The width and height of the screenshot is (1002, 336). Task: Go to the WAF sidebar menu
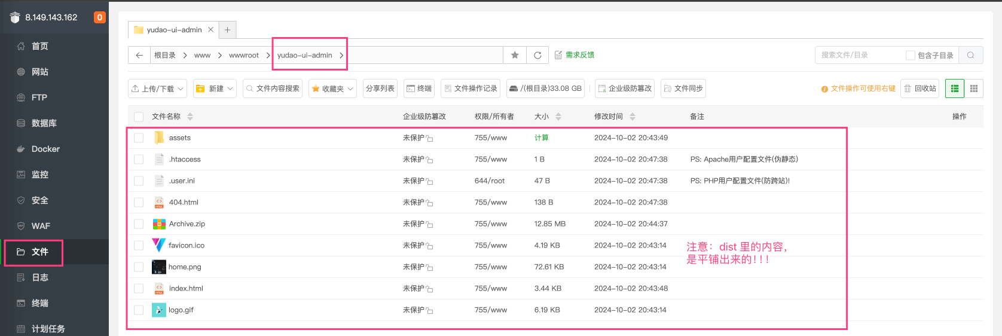click(x=41, y=226)
